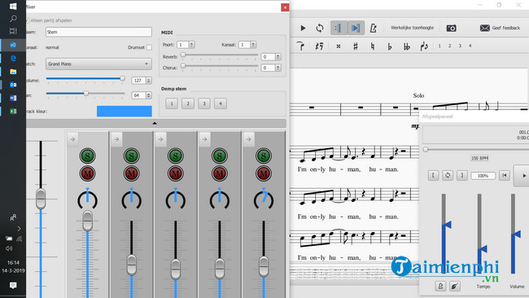The height and width of the screenshot is (298, 529).
Task: Click the Reverb slider handle
Action: 183,55
